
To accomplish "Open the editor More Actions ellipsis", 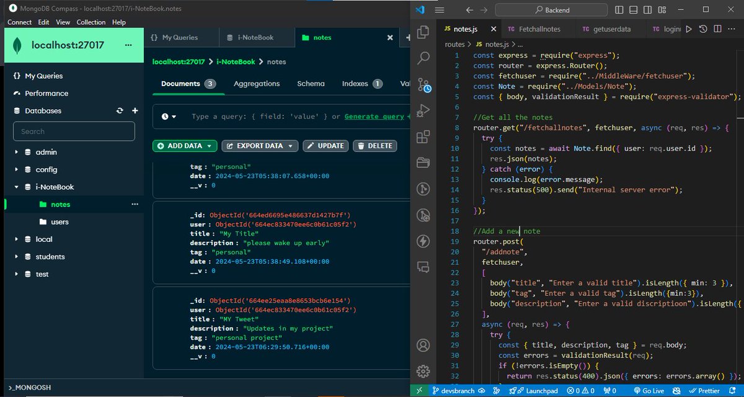I will pyautogui.click(x=732, y=29).
